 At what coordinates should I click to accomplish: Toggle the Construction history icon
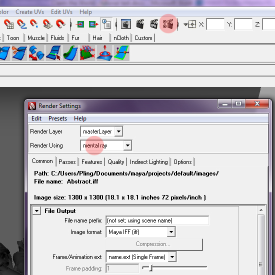[106, 24]
